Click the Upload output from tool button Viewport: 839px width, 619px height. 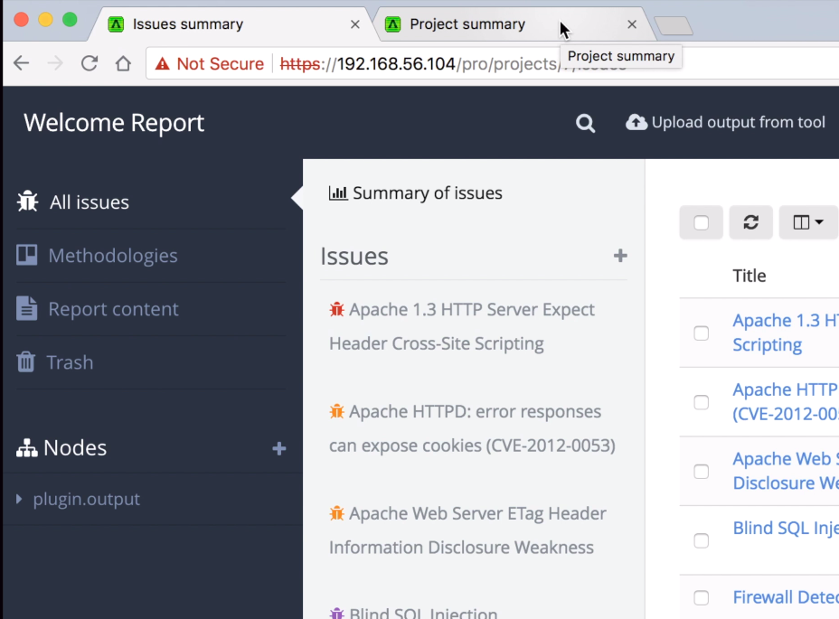tap(725, 122)
